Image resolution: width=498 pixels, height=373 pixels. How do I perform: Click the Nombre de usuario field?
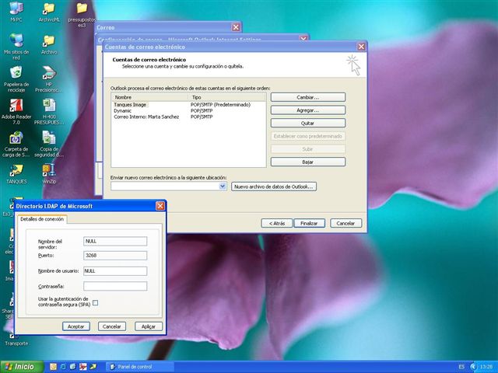(x=115, y=271)
